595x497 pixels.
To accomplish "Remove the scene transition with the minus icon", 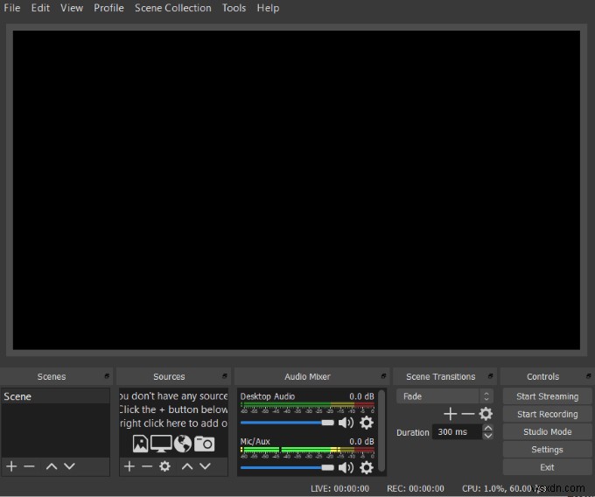I will coord(468,414).
